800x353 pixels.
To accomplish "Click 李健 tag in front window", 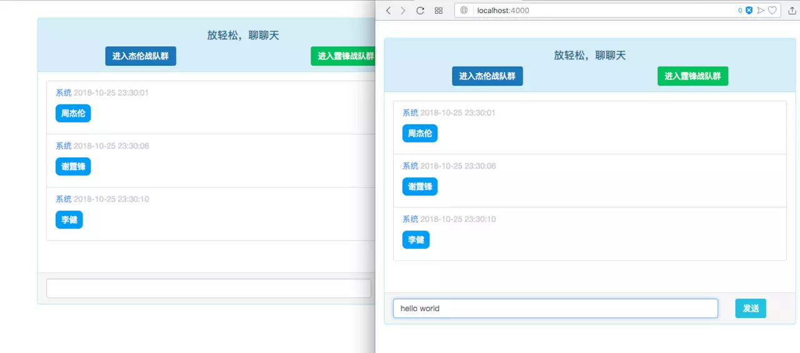I will (416, 240).
